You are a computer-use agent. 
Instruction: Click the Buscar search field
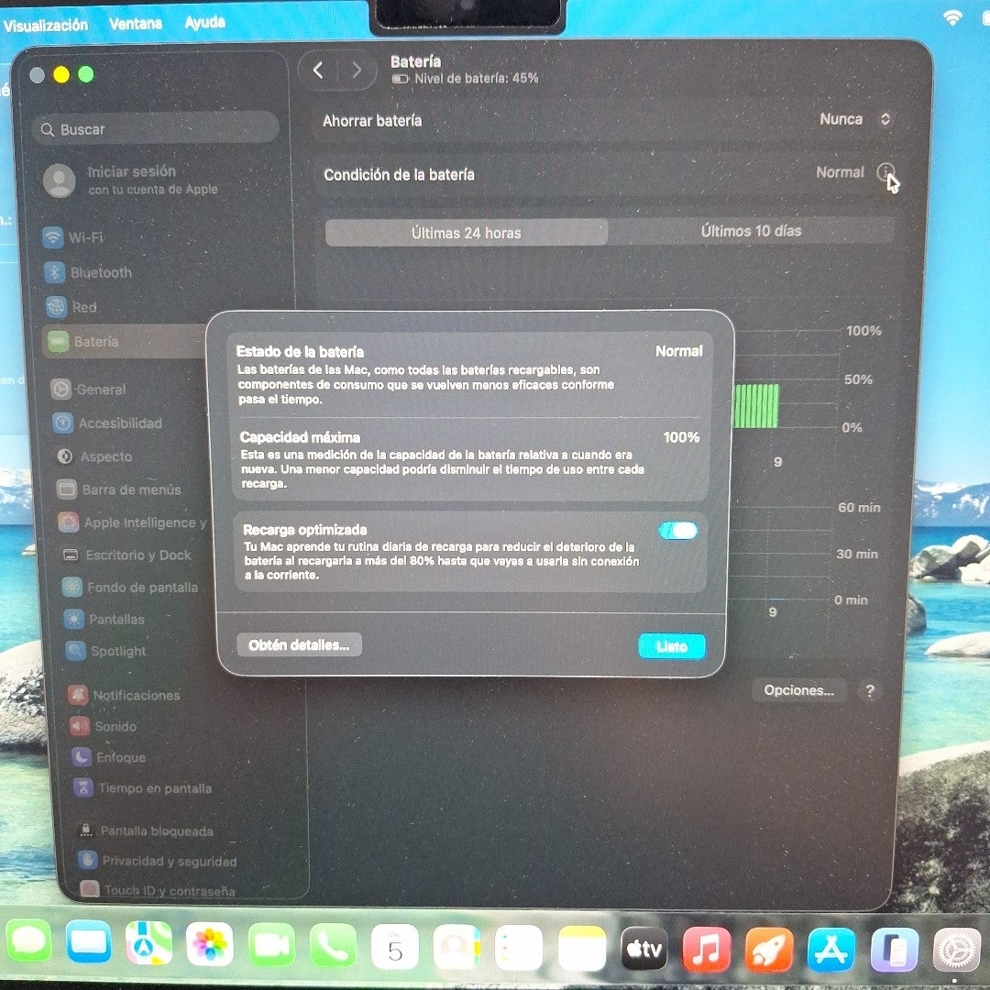pos(156,128)
